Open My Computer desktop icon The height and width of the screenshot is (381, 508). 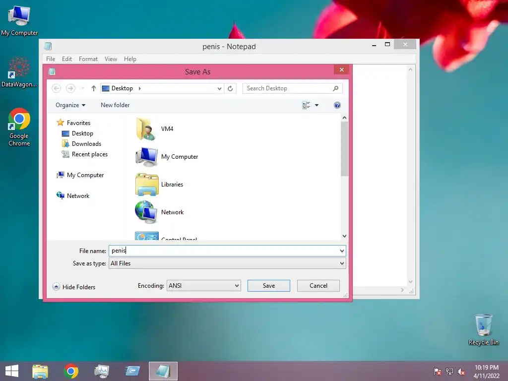point(19,20)
